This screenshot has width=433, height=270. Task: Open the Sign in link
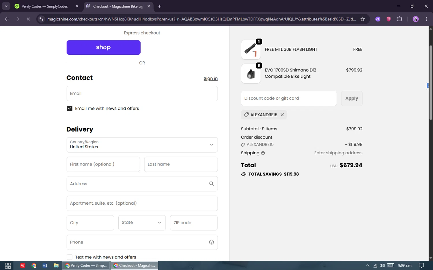coord(210,79)
